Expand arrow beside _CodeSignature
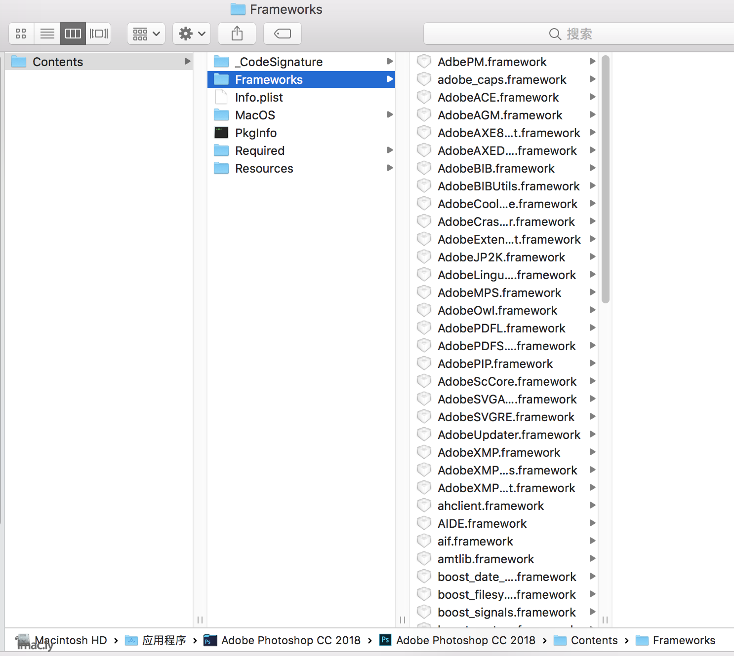This screenshot has height=656, width=734. tap(390, 61)
